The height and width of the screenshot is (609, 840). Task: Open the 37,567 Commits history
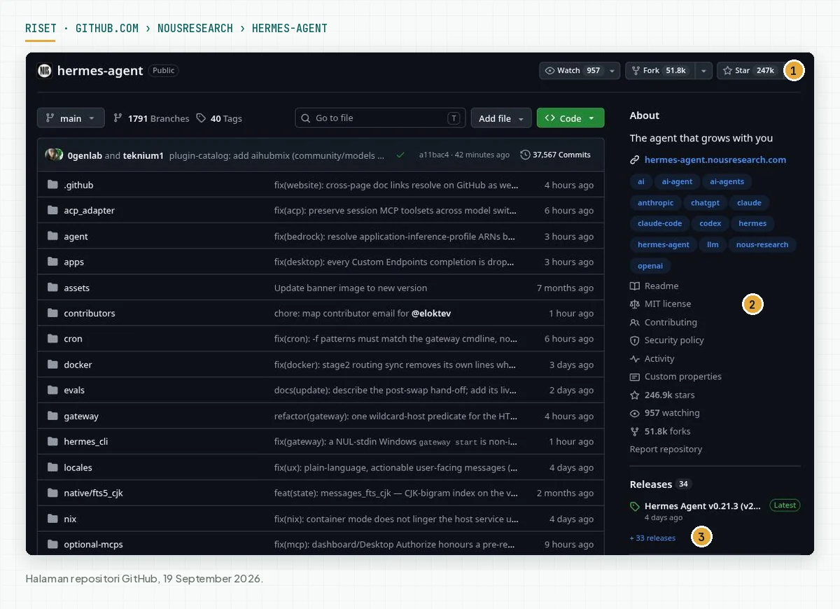pyautogui.click(x=556, y=155)
